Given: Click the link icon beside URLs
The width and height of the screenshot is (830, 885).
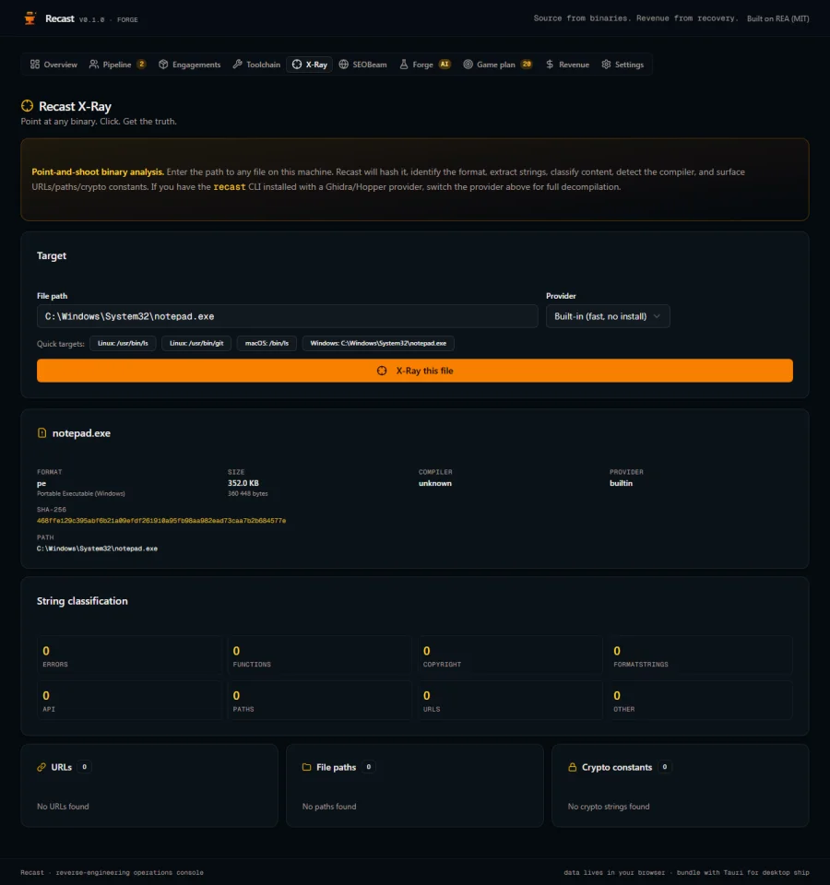Looking at the screenshot, I should pos(41,767).
